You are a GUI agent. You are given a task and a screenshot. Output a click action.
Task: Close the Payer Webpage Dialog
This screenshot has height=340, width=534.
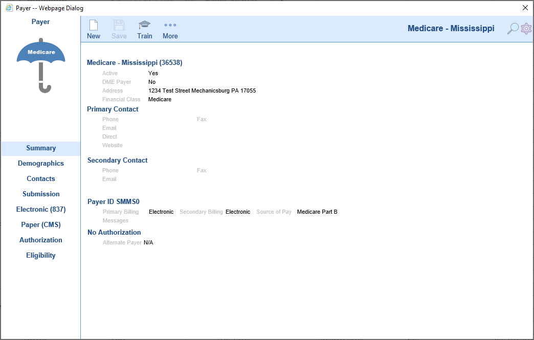(525, 8)
